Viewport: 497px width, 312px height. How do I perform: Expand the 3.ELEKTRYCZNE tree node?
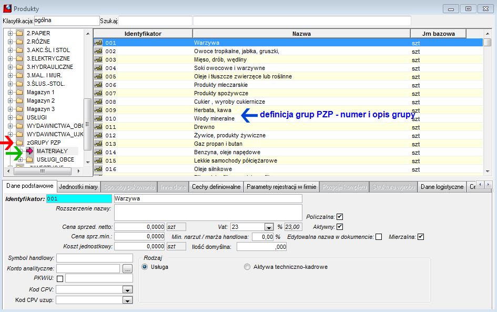[10, 58]
